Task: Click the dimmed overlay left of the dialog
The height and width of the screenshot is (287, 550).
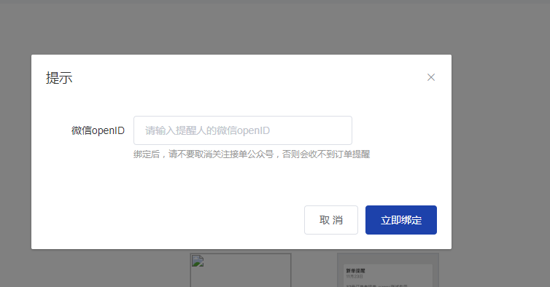Action: pyautogui.click(x=15, y=151)
